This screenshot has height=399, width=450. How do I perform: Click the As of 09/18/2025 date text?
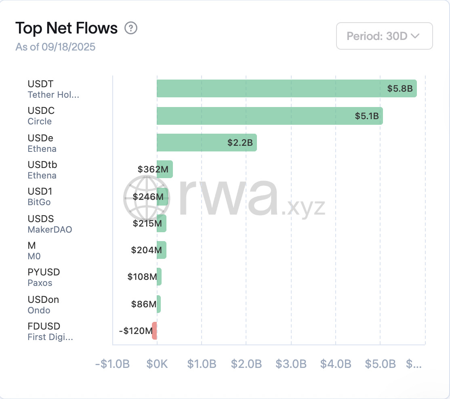click(x=55, y=47)
